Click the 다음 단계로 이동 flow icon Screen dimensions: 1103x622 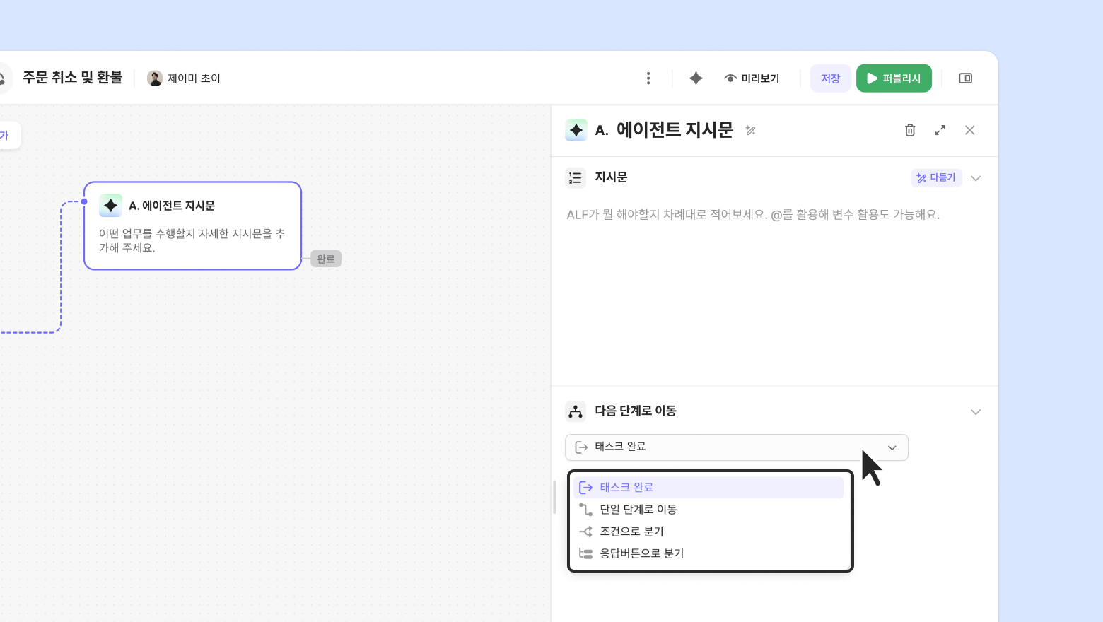point(576,411)
